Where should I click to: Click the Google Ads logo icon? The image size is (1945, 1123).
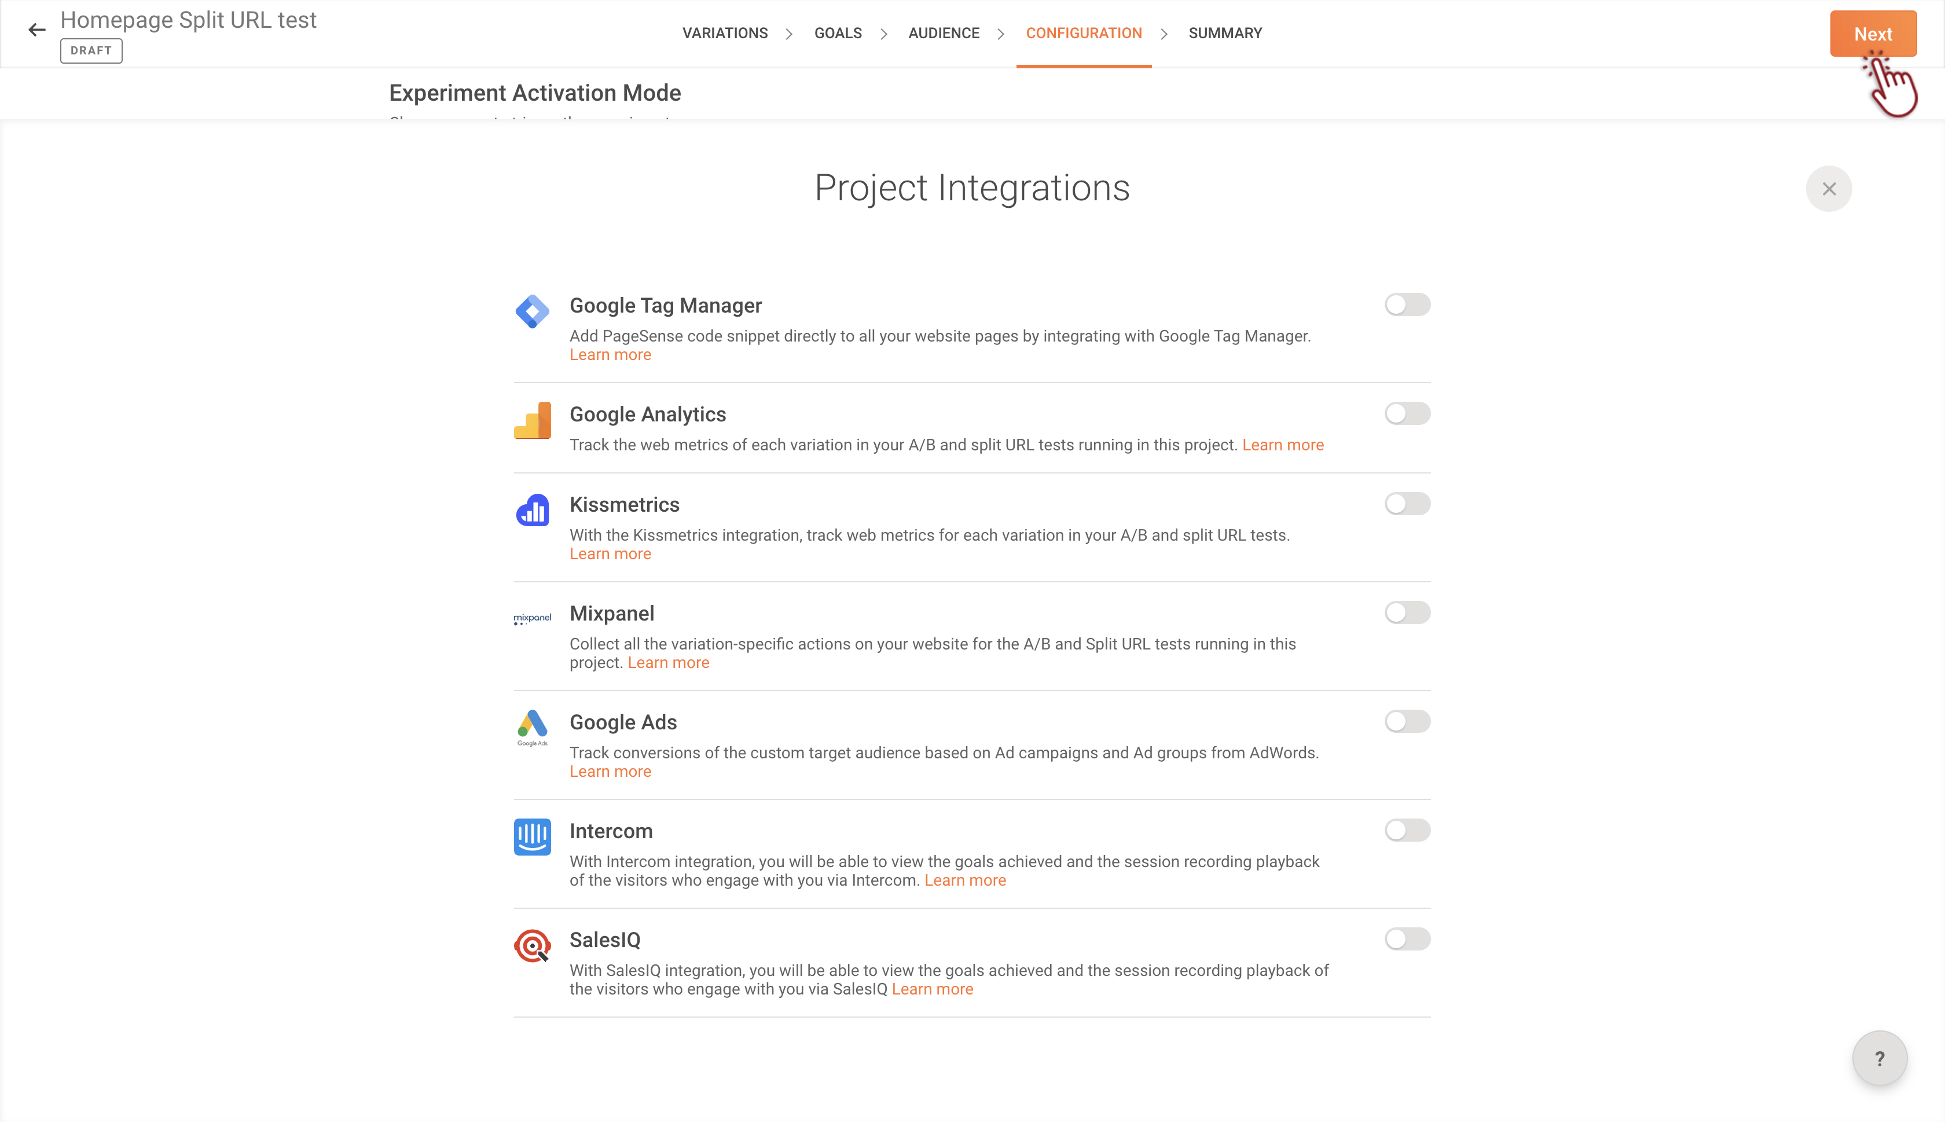point(532,727)
